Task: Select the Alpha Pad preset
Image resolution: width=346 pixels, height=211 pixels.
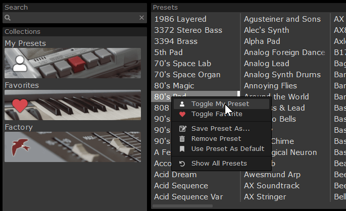Action: (x=262, y=41)
